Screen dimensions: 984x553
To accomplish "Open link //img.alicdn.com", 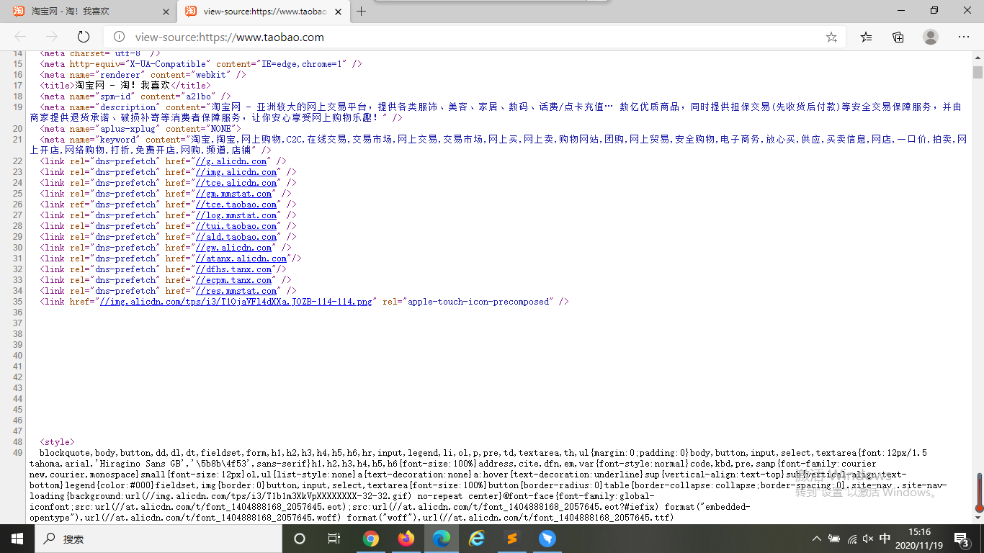I will (x=236, y=172).
